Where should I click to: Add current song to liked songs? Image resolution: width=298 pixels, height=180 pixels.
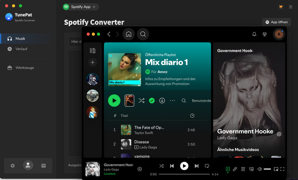pos(140,169)
